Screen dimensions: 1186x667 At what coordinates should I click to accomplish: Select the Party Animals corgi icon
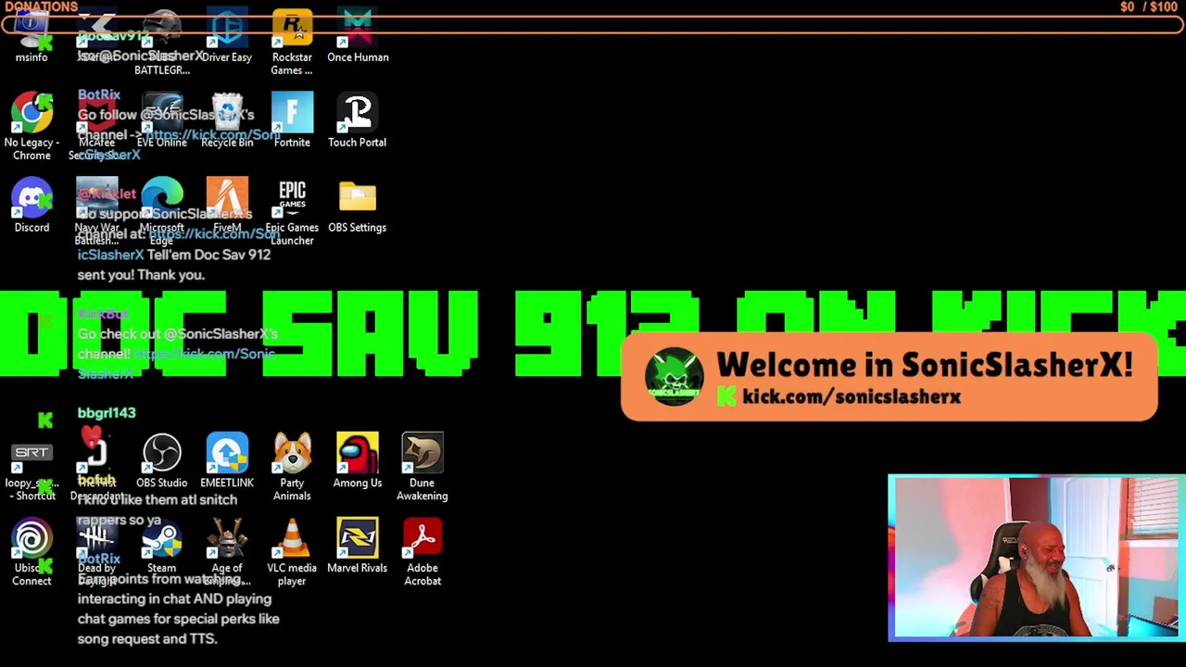[292, 468]
